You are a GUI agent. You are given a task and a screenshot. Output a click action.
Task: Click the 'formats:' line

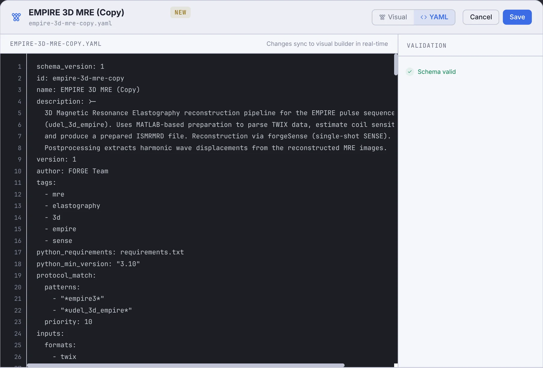click(x=60, y=345)
